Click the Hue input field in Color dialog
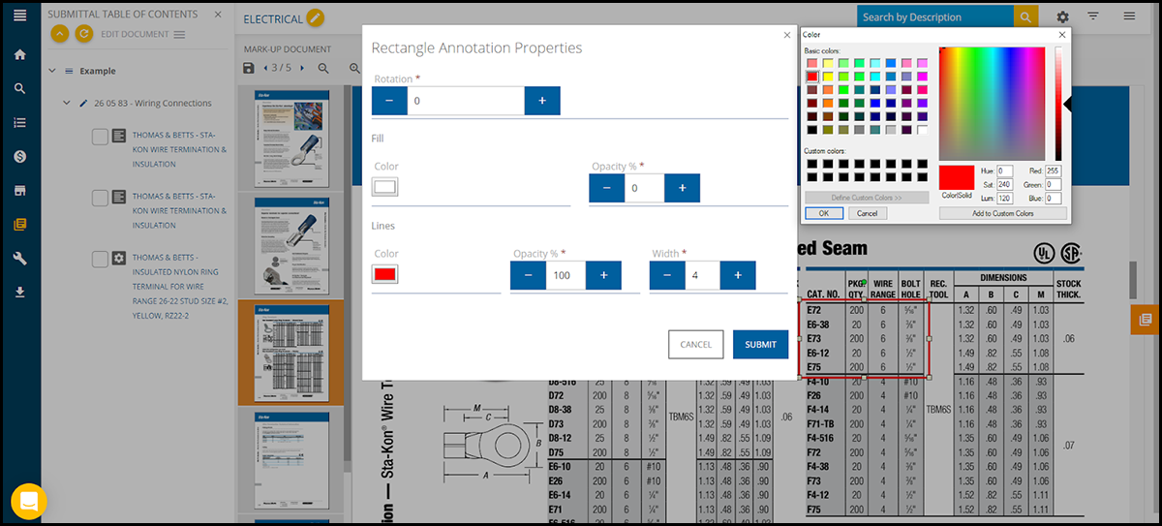This screenshot has width=1162, height=526. [x=1005, y=170]
